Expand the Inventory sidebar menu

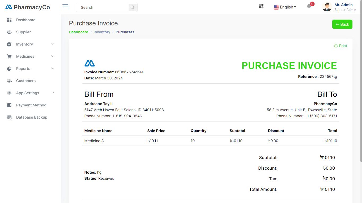53,44
